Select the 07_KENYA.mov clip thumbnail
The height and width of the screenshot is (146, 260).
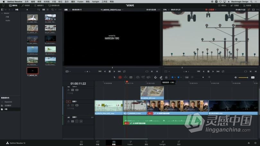point(32,49)
